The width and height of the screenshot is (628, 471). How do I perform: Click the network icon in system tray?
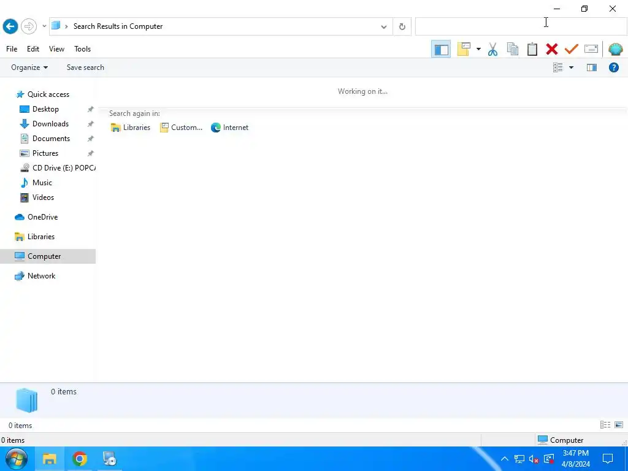[x=519, y=459]
